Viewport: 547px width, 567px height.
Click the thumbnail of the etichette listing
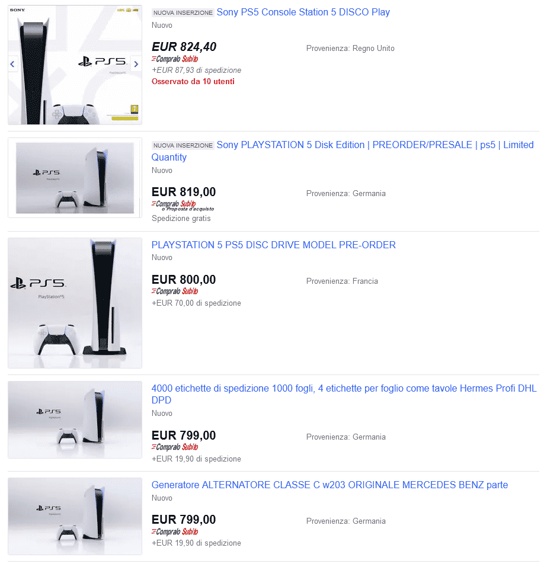(x=75, y=420)
